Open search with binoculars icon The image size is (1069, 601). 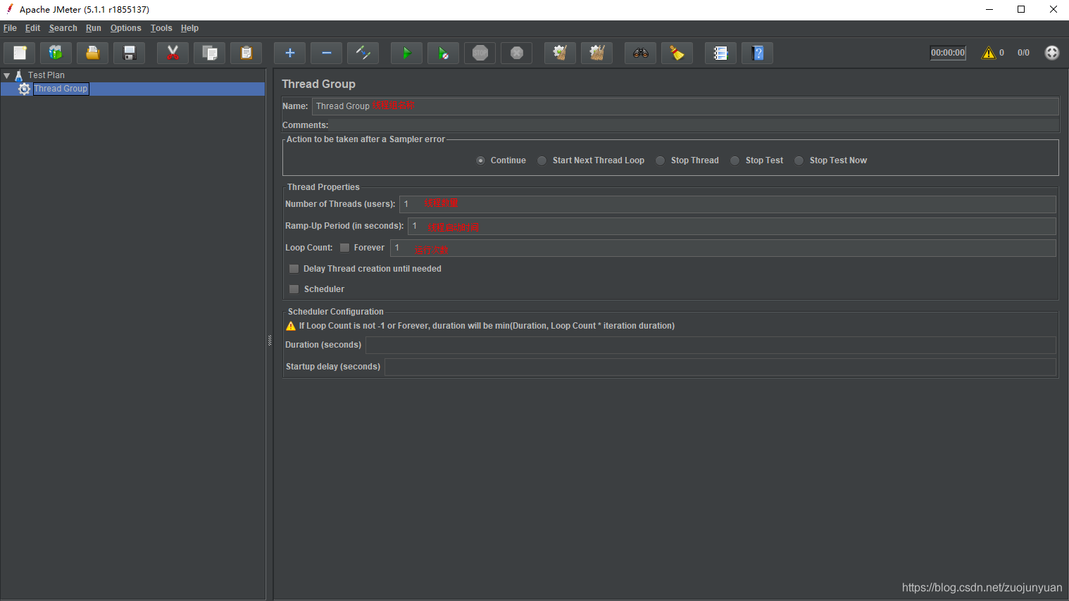pos(640,53)
